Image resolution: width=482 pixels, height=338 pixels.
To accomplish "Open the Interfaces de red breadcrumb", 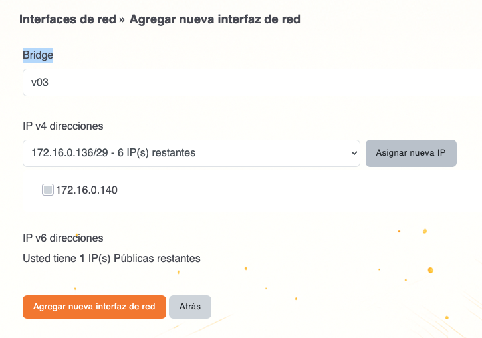I will point(68,19).
